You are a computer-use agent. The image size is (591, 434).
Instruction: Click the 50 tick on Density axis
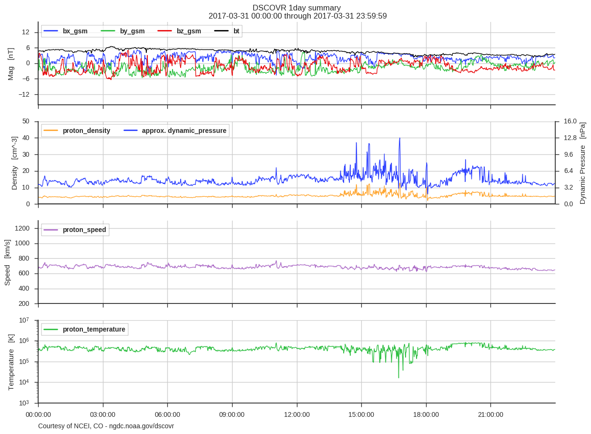26,121
